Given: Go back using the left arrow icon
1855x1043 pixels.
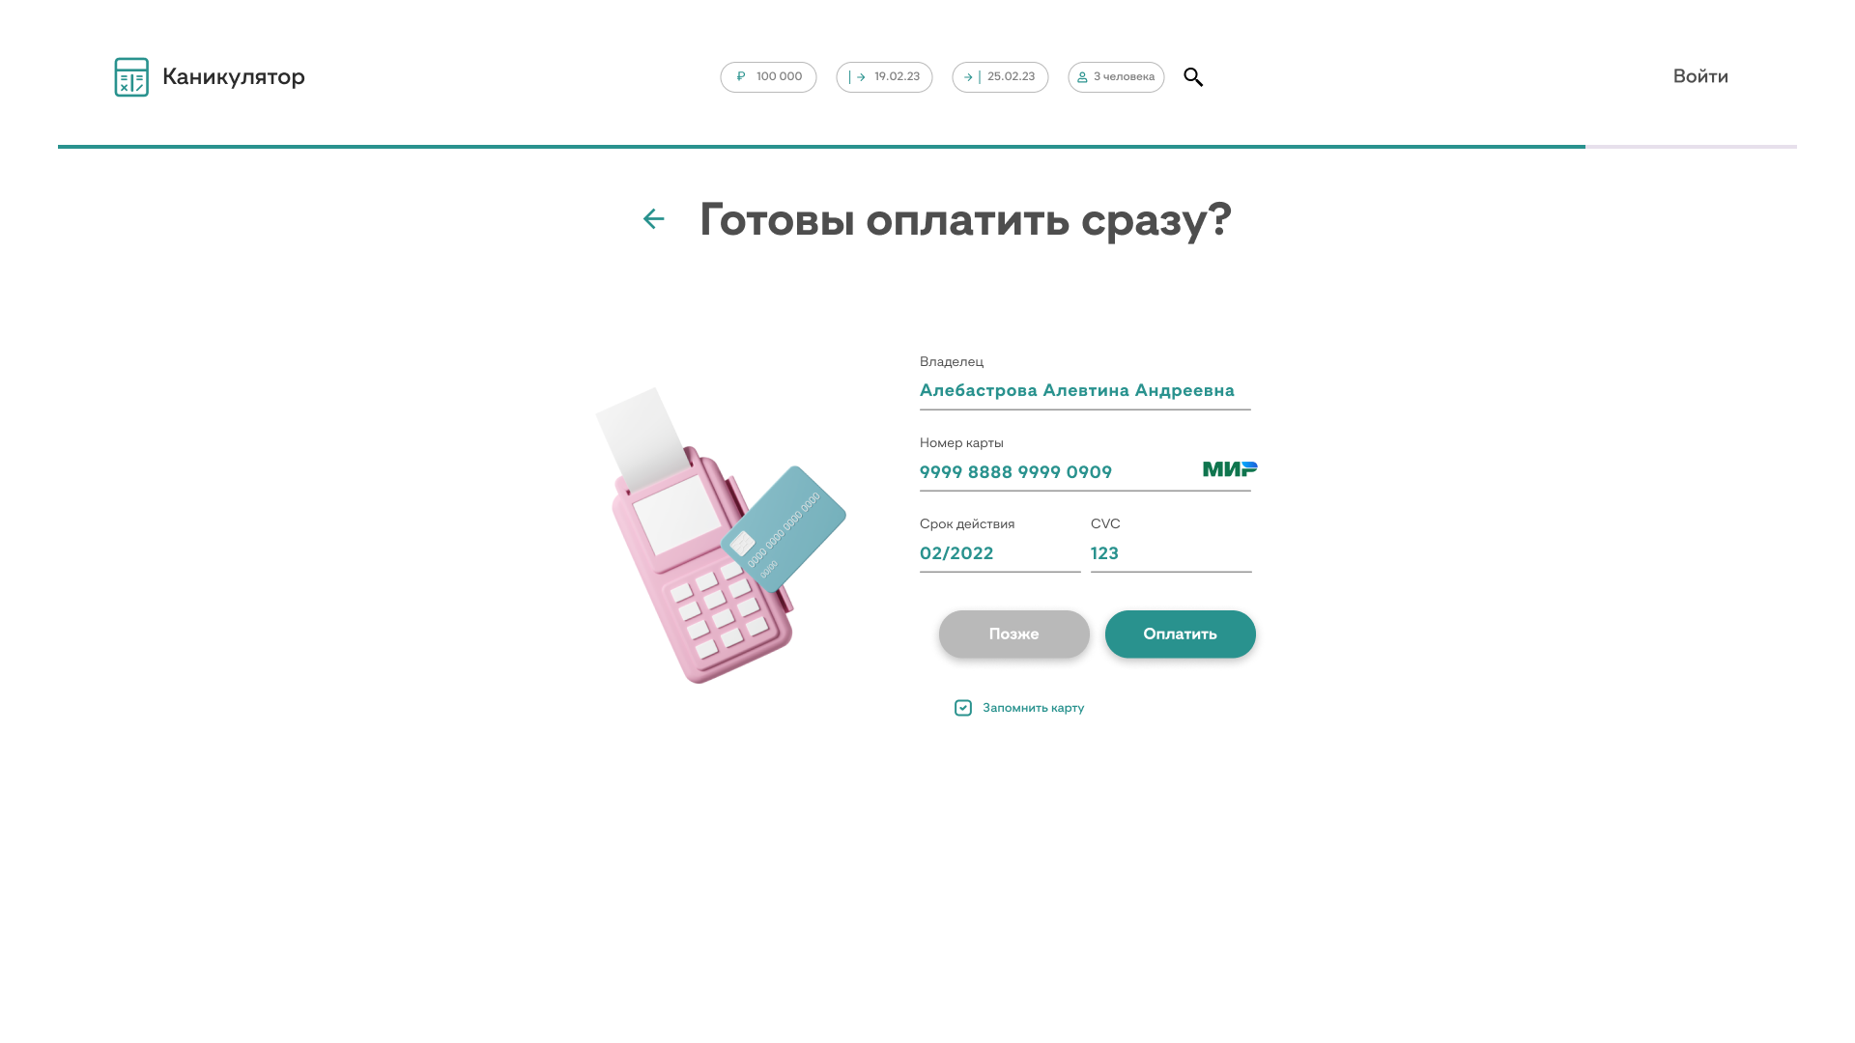Looking at the screenshot, I should pos(654,219).
